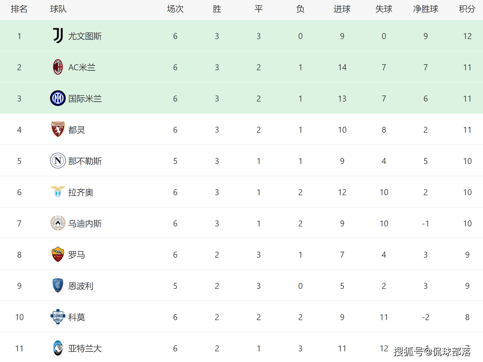
Task: Click the Juventus club crest
Action: pos(58,36)
